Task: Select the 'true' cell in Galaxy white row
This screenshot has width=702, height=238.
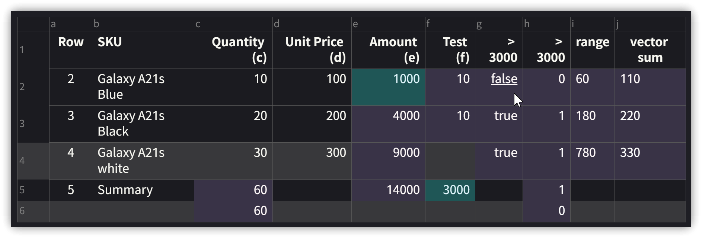Action: [x=499, y=161]
